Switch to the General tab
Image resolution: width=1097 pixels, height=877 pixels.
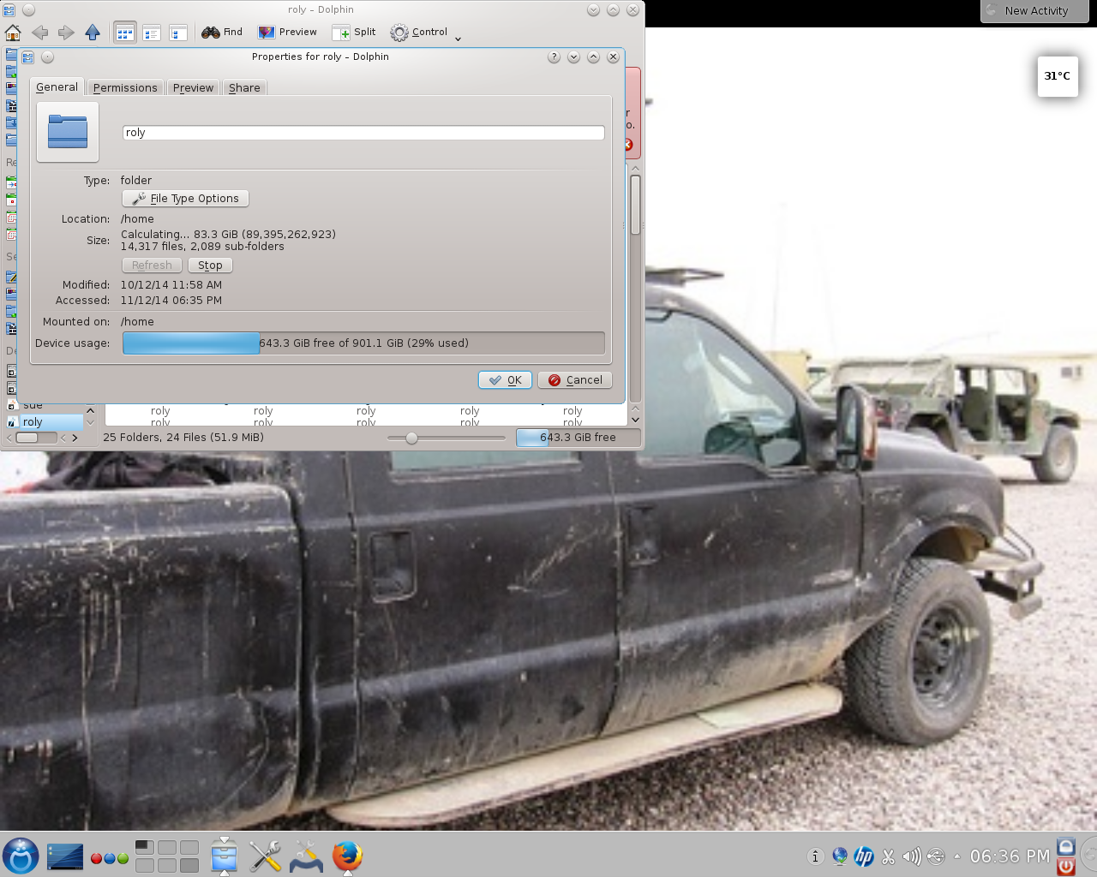(57, 87)
